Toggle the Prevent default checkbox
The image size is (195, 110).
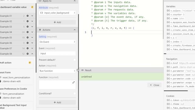click(x=74, y=60)
